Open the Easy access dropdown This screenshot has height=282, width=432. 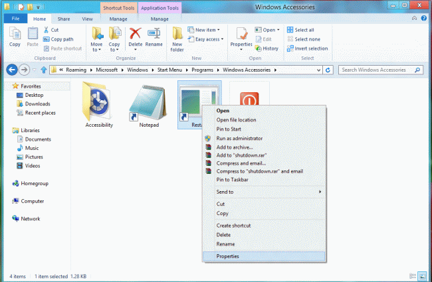(206, 39)
